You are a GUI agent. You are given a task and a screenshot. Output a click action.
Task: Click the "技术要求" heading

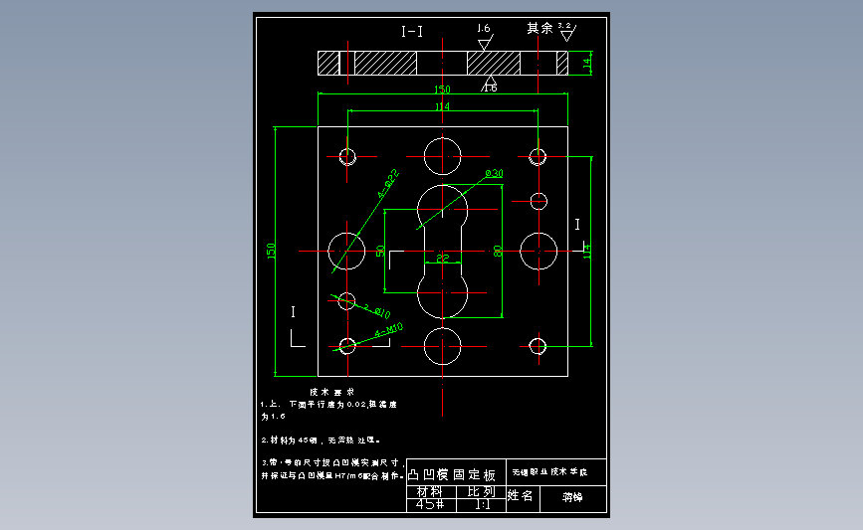point(331,392)
